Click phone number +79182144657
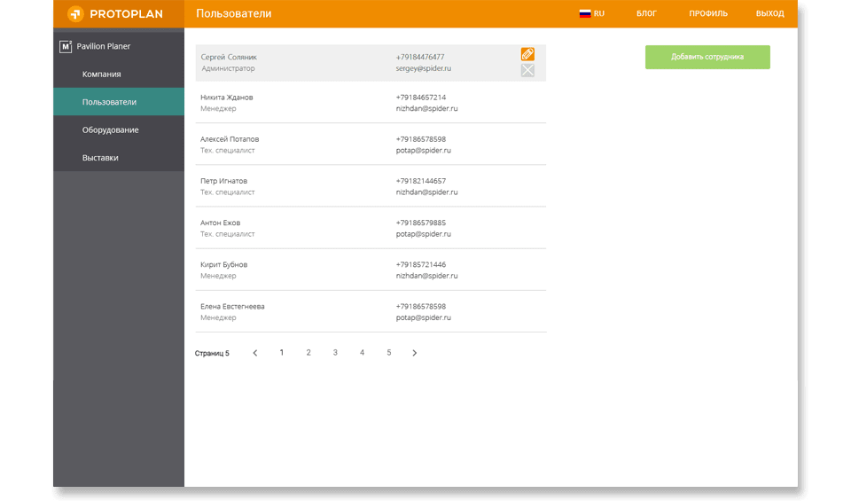The width and height of the screenshot is (851, 501). click(x=420, y=181)
